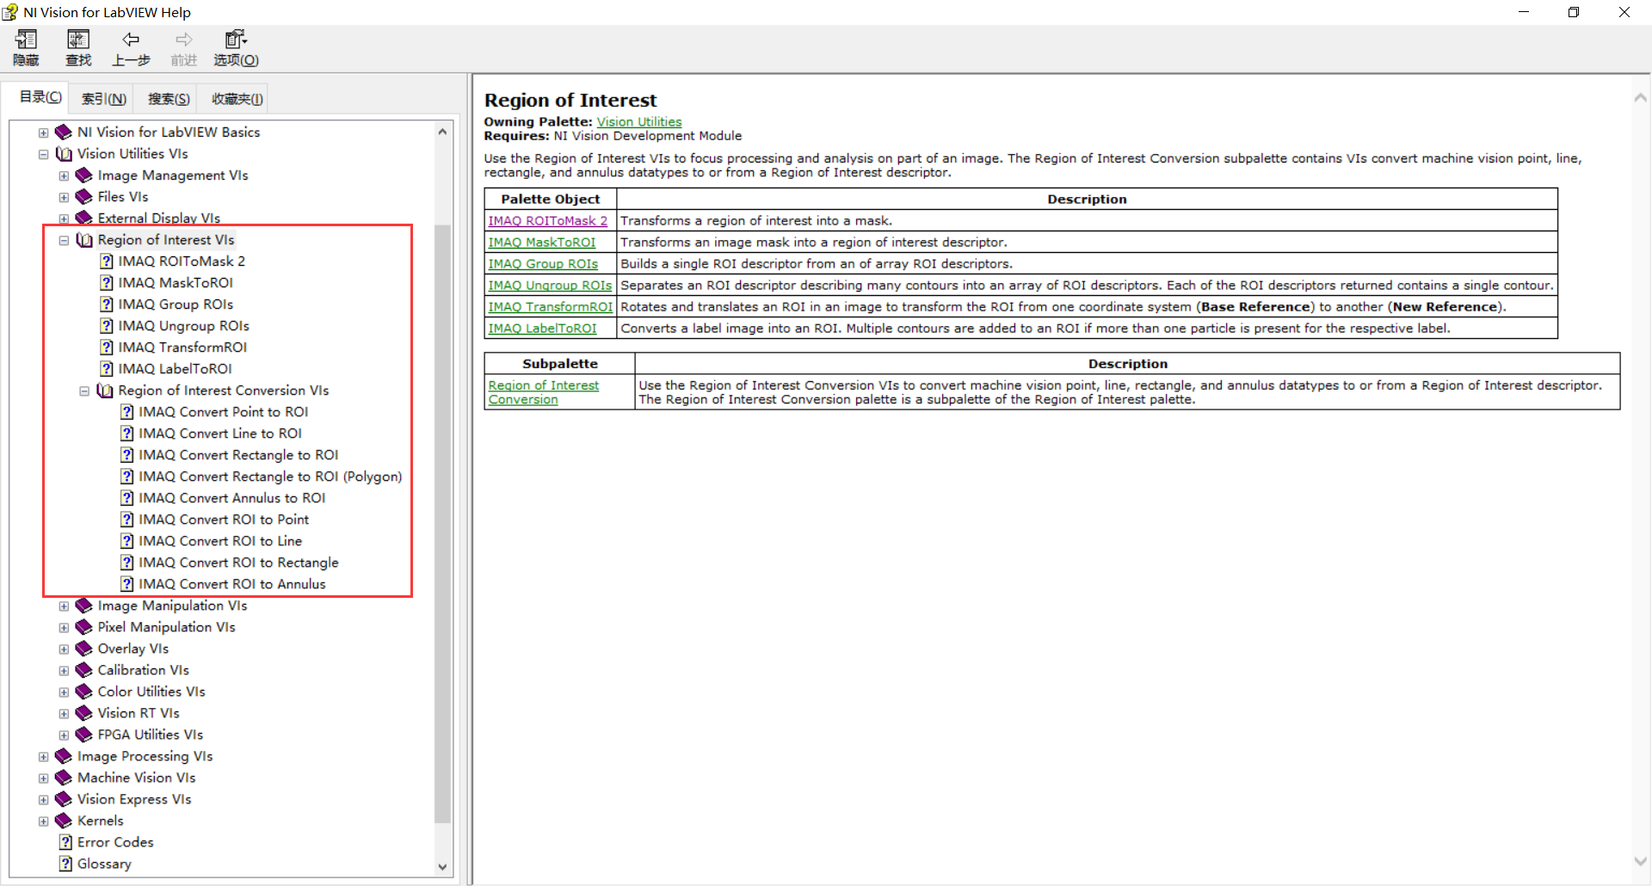Click the book icon of Machine Vision VIs
1652x886 pixels.
coord(64,777)
